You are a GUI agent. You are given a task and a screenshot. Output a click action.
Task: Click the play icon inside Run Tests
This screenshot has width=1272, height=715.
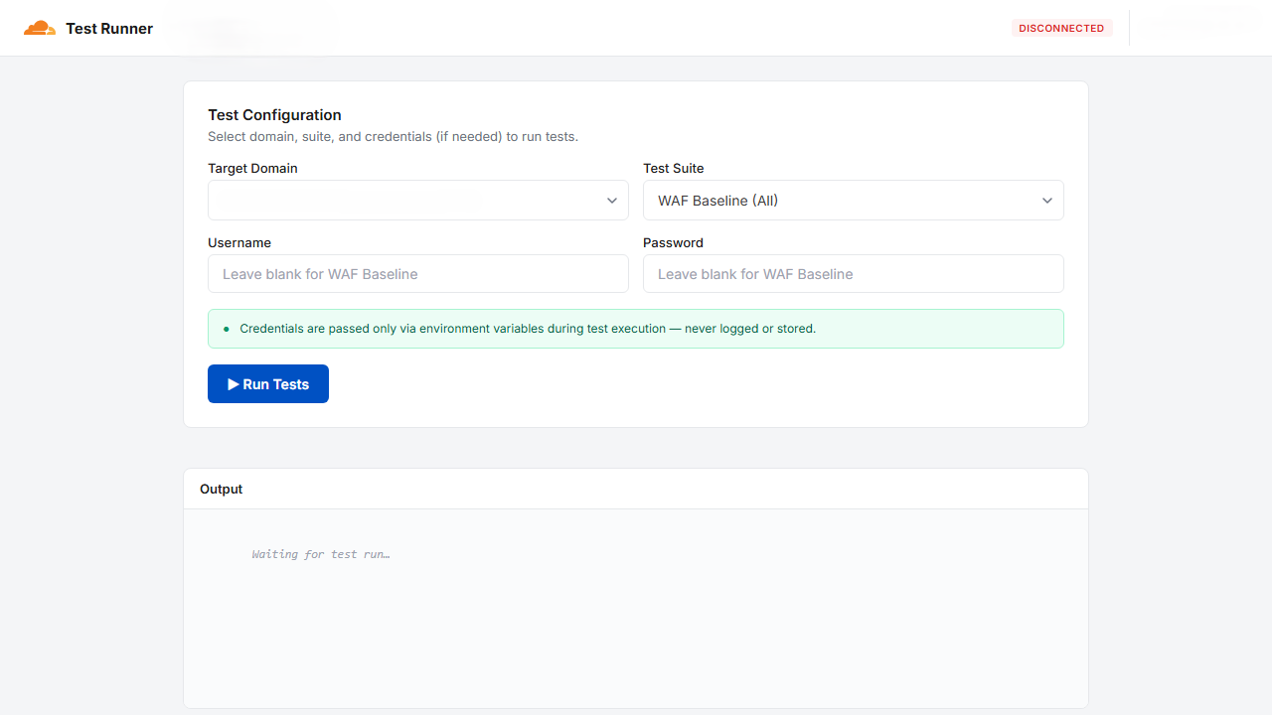(x=232, y=383)
